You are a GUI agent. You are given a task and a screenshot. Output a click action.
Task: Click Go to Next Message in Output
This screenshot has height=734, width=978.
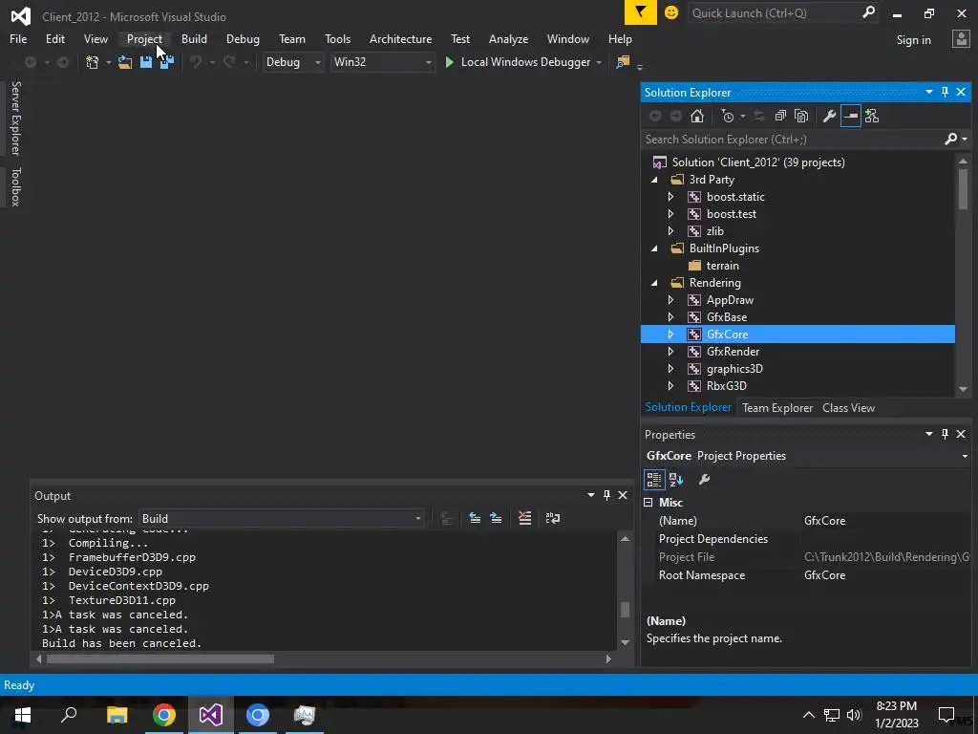click(x=496, y=518)
